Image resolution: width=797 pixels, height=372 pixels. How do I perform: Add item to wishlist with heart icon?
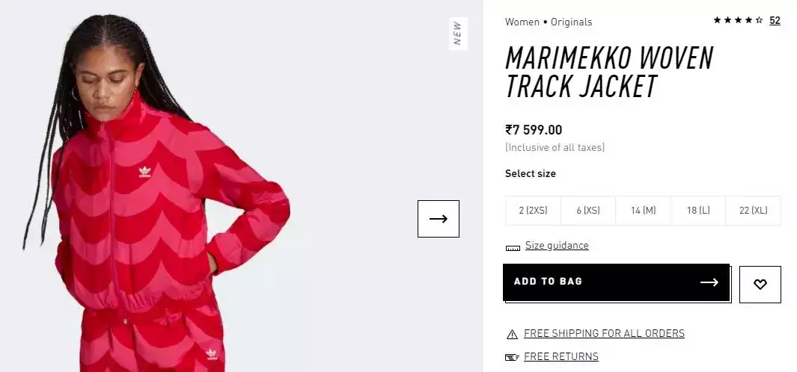(x=760, y=285)
